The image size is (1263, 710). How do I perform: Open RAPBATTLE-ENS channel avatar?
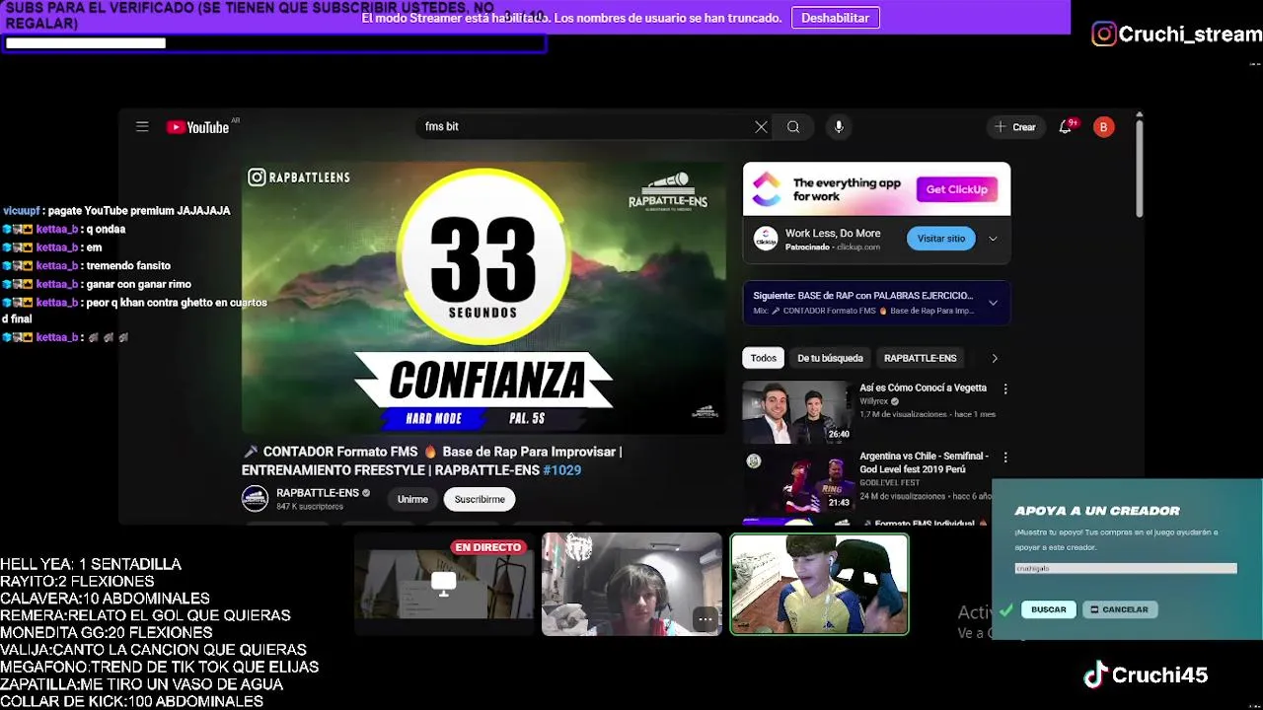click(x=255, y=499)
